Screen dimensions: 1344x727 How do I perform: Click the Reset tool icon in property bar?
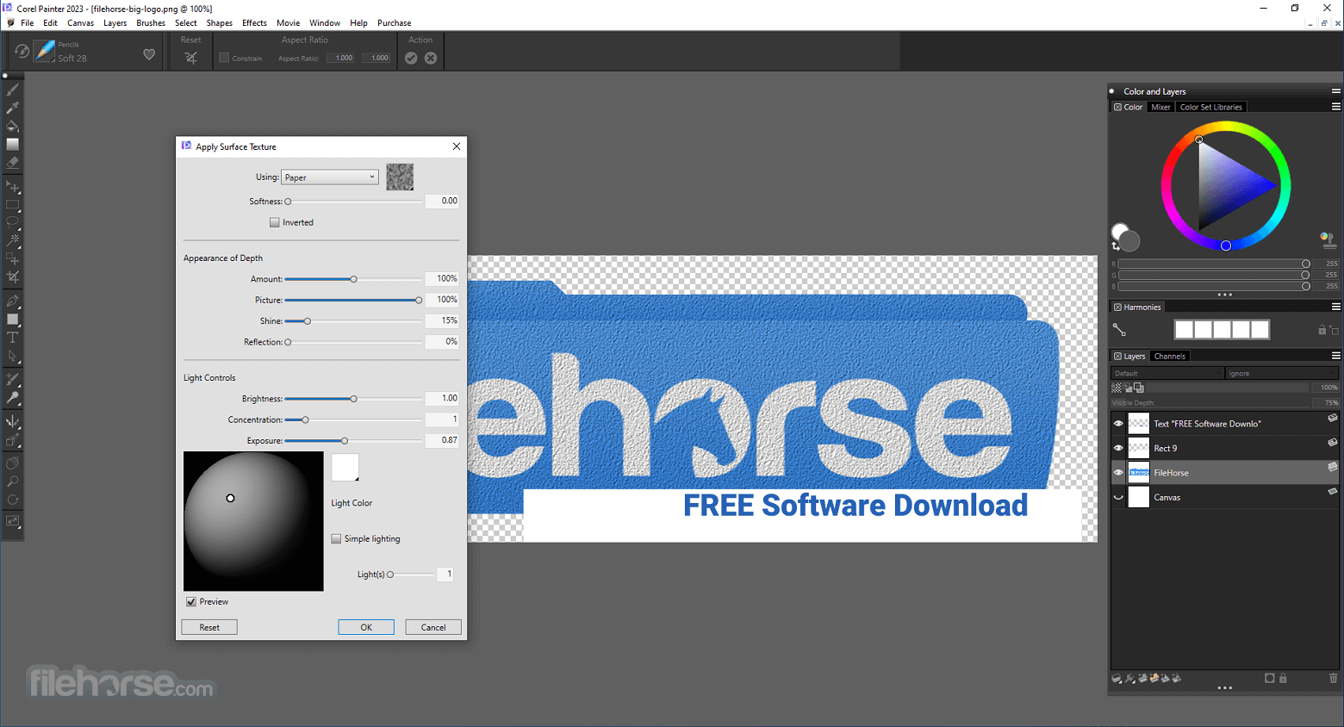click(191, 58)
